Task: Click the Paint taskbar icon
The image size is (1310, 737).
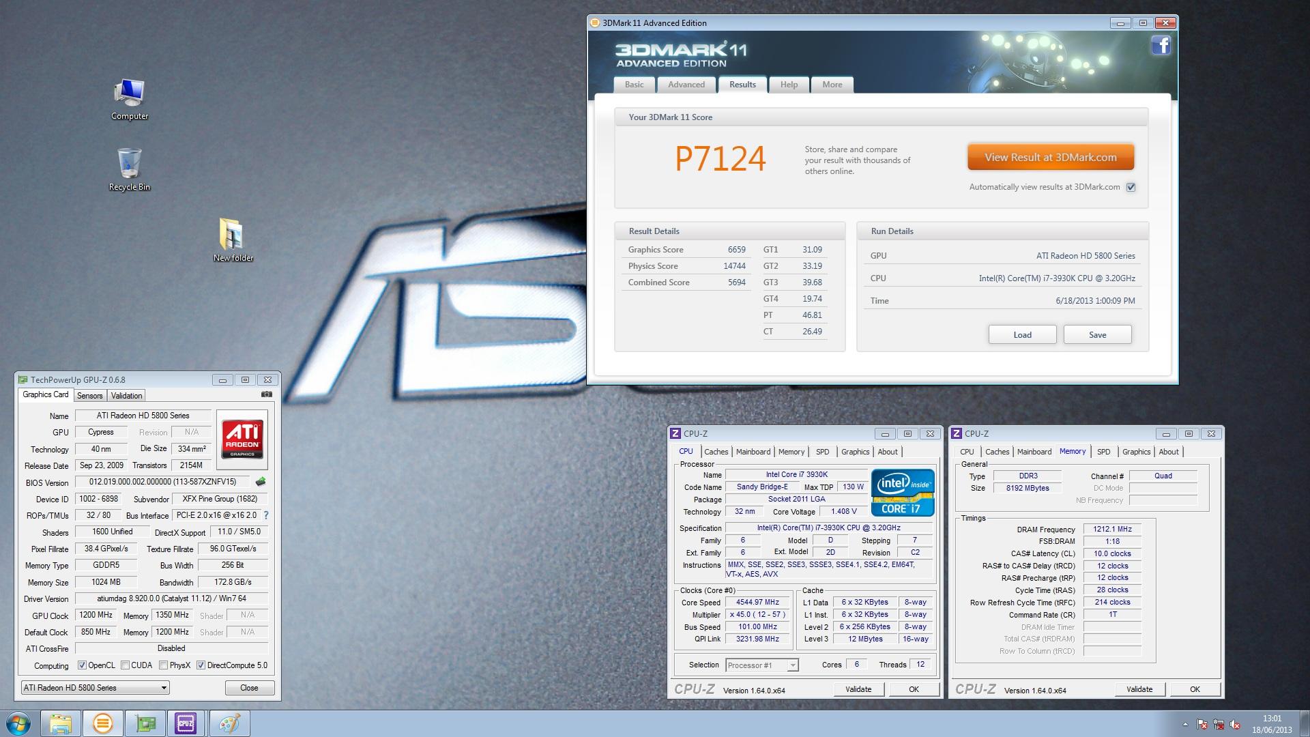Action: (x=229, y=723)
